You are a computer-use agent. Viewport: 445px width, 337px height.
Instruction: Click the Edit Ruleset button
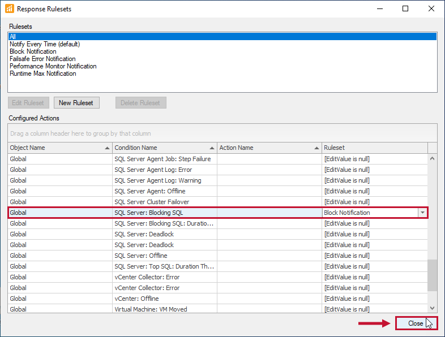point(28,102)
